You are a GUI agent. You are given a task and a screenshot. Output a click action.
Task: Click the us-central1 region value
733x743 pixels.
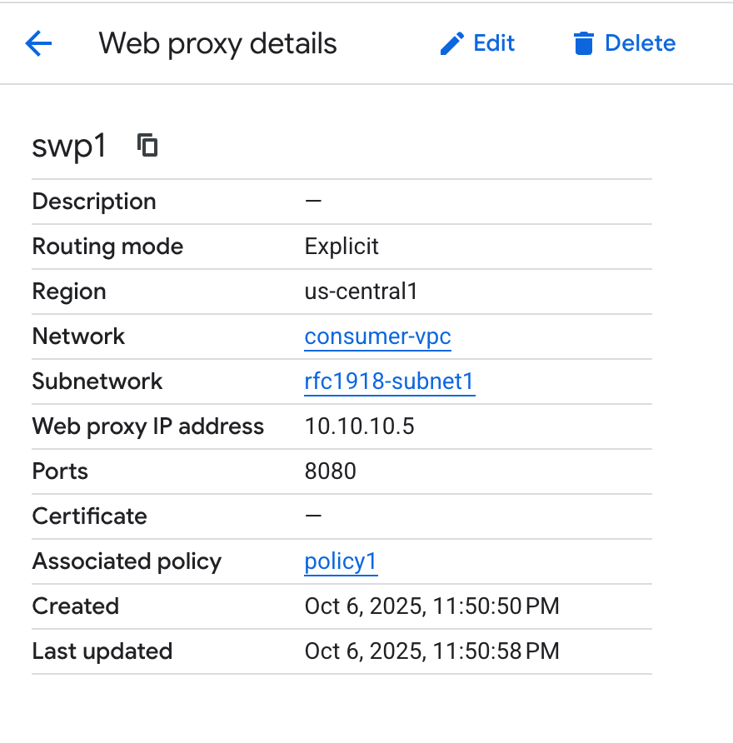[361, 292]
